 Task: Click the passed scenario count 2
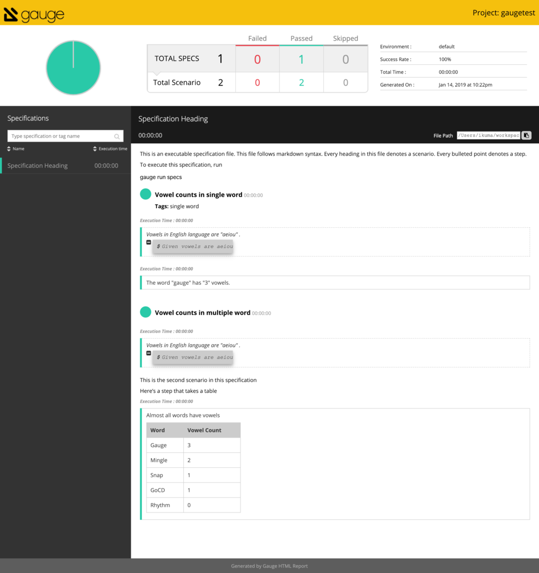pyautogui.click(x=301, y=83)
